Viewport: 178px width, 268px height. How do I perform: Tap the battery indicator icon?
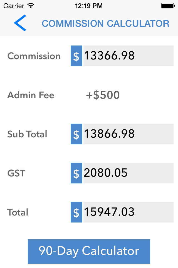[168, 6]
